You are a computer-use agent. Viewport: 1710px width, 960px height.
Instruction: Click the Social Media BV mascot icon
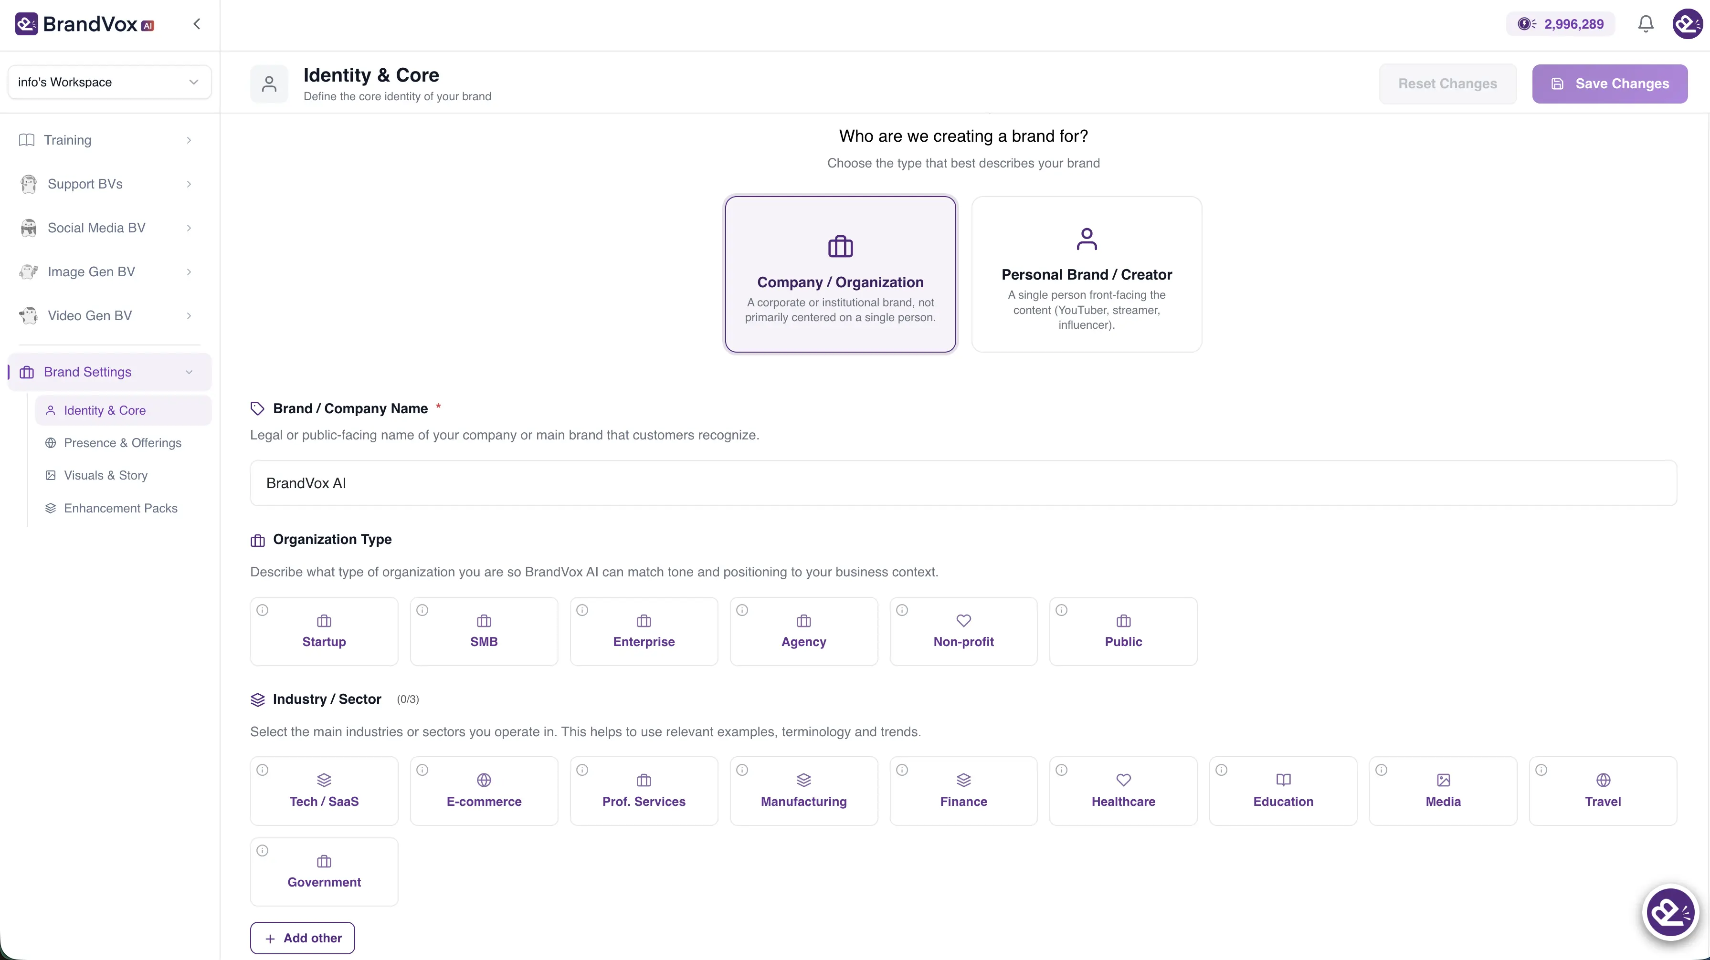[x=29, y=228]
